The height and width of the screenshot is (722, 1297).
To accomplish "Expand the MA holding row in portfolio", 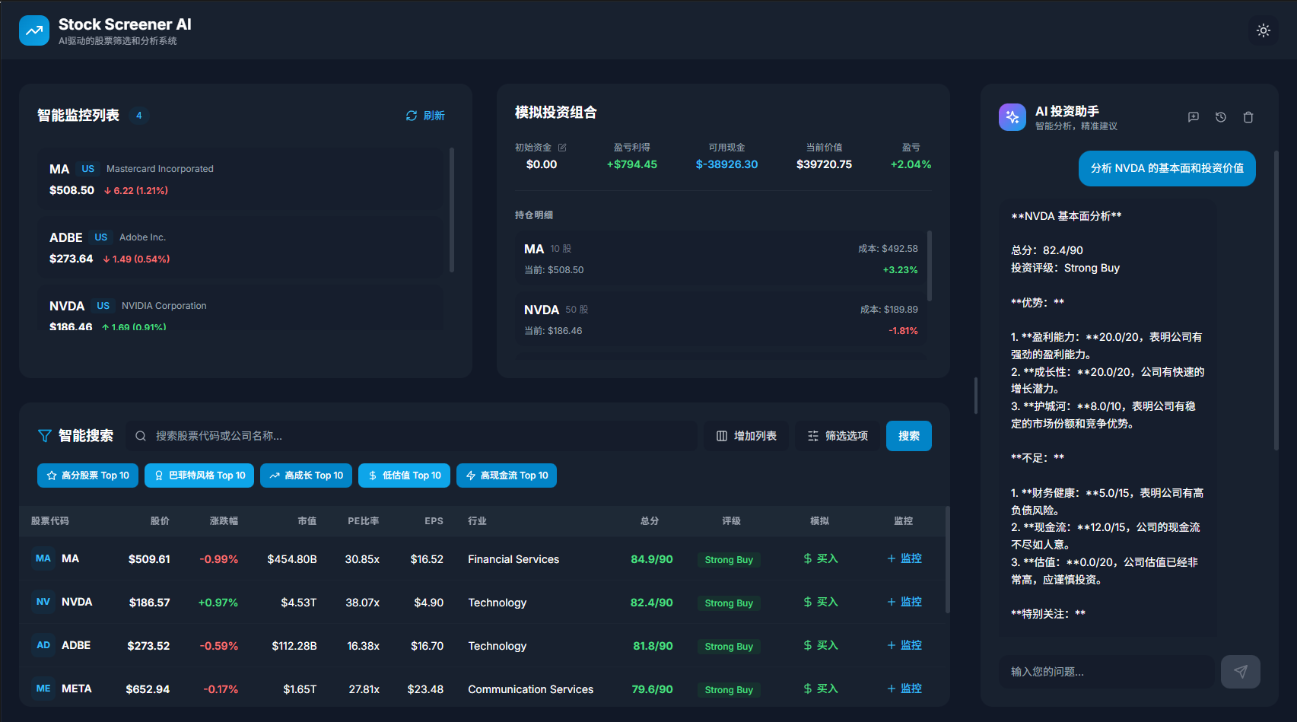I will [x=720, y=259].
